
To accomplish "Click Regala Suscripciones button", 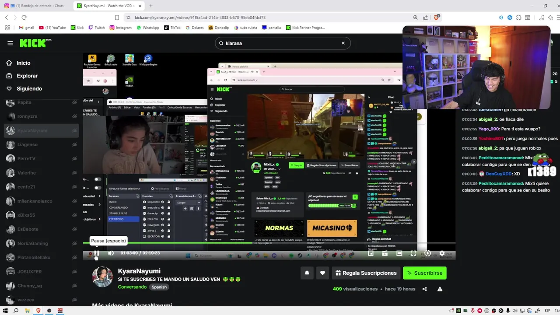I will point(366,273).
